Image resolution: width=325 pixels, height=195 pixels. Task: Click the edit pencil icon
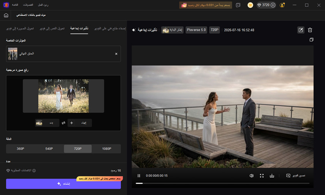[301, 30]
